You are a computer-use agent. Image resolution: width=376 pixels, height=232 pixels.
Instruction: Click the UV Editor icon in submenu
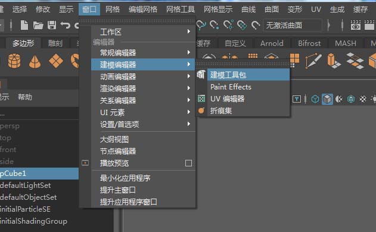pyautogui.click(x=201, y=98)
